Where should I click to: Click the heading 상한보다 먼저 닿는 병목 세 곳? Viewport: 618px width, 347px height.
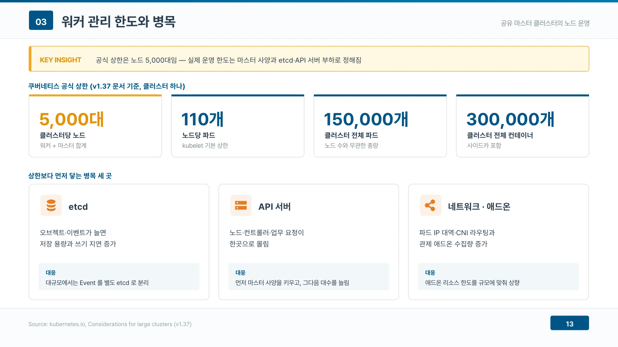click(70, 176)
